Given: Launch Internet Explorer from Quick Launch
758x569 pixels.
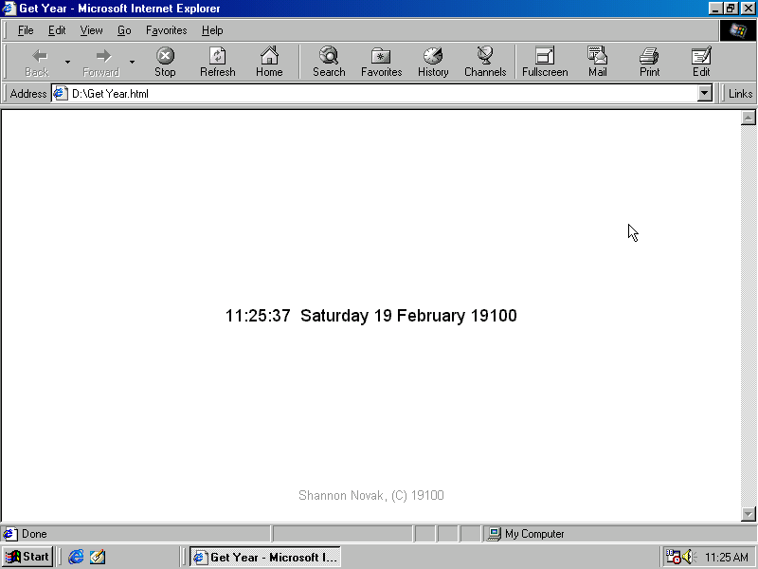Looking at the screenshot, I should point(76,557).
